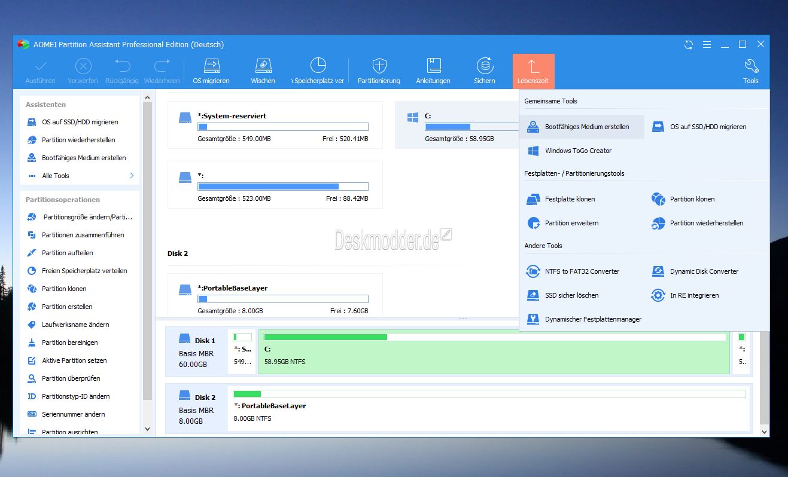Click sidebar scrollbar down arrow

pos(148,429)
